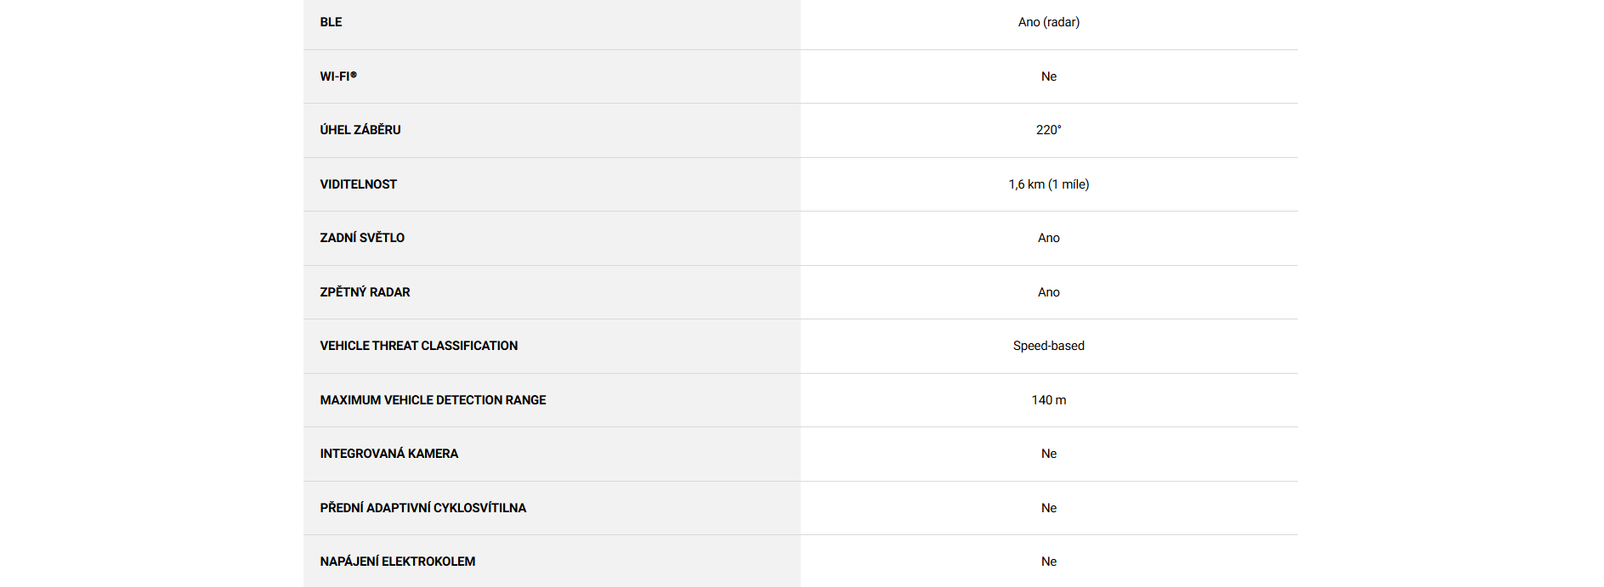The width and height of the screenshot is (1604, 587).
Task: Click the ZADNÍ SVĚTLO label
Action: [362, 238]
